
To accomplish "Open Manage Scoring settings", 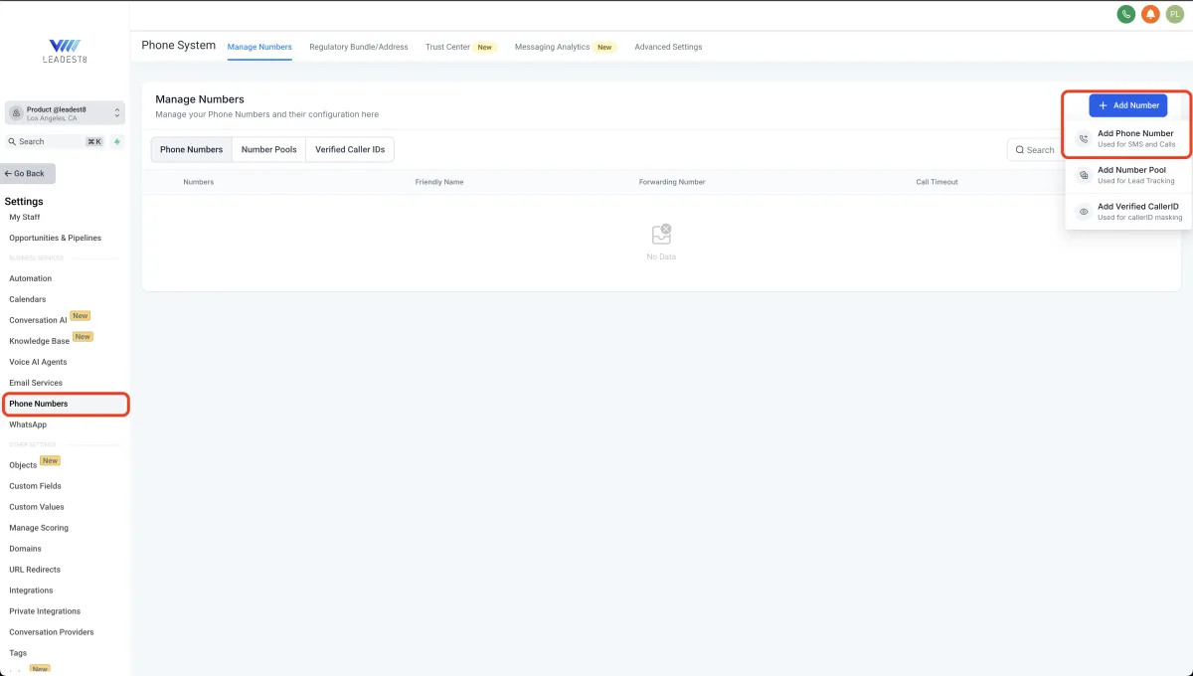I will 39,528.
